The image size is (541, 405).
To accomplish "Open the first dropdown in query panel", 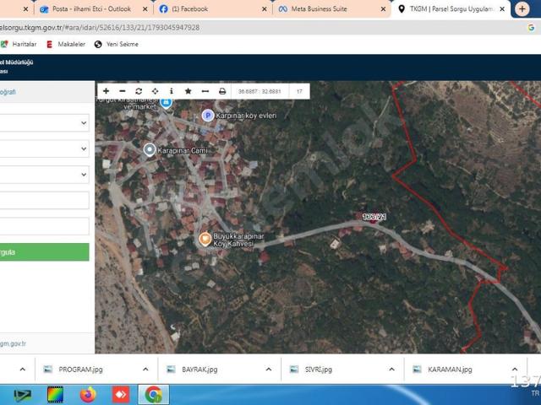I will pos(44,123).
